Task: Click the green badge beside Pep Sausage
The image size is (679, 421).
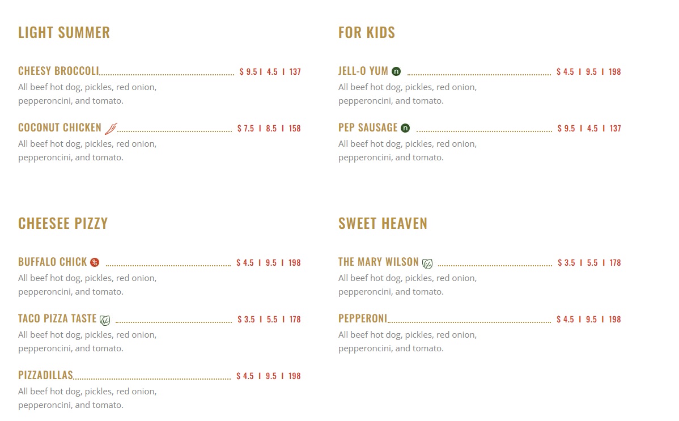Action: coord(405,128)
